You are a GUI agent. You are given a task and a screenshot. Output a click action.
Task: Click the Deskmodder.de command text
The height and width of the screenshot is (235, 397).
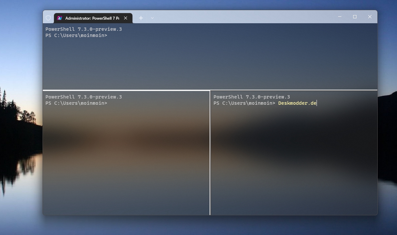click(297, 103)
